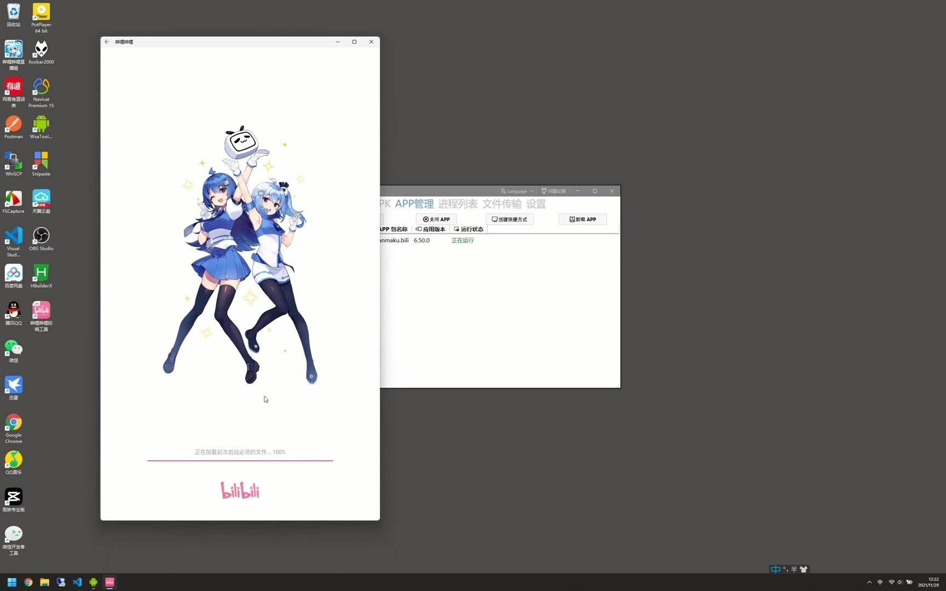Open FSCapture desktop icon
This screenshot has width=946, height=591.
click(14, 201)
